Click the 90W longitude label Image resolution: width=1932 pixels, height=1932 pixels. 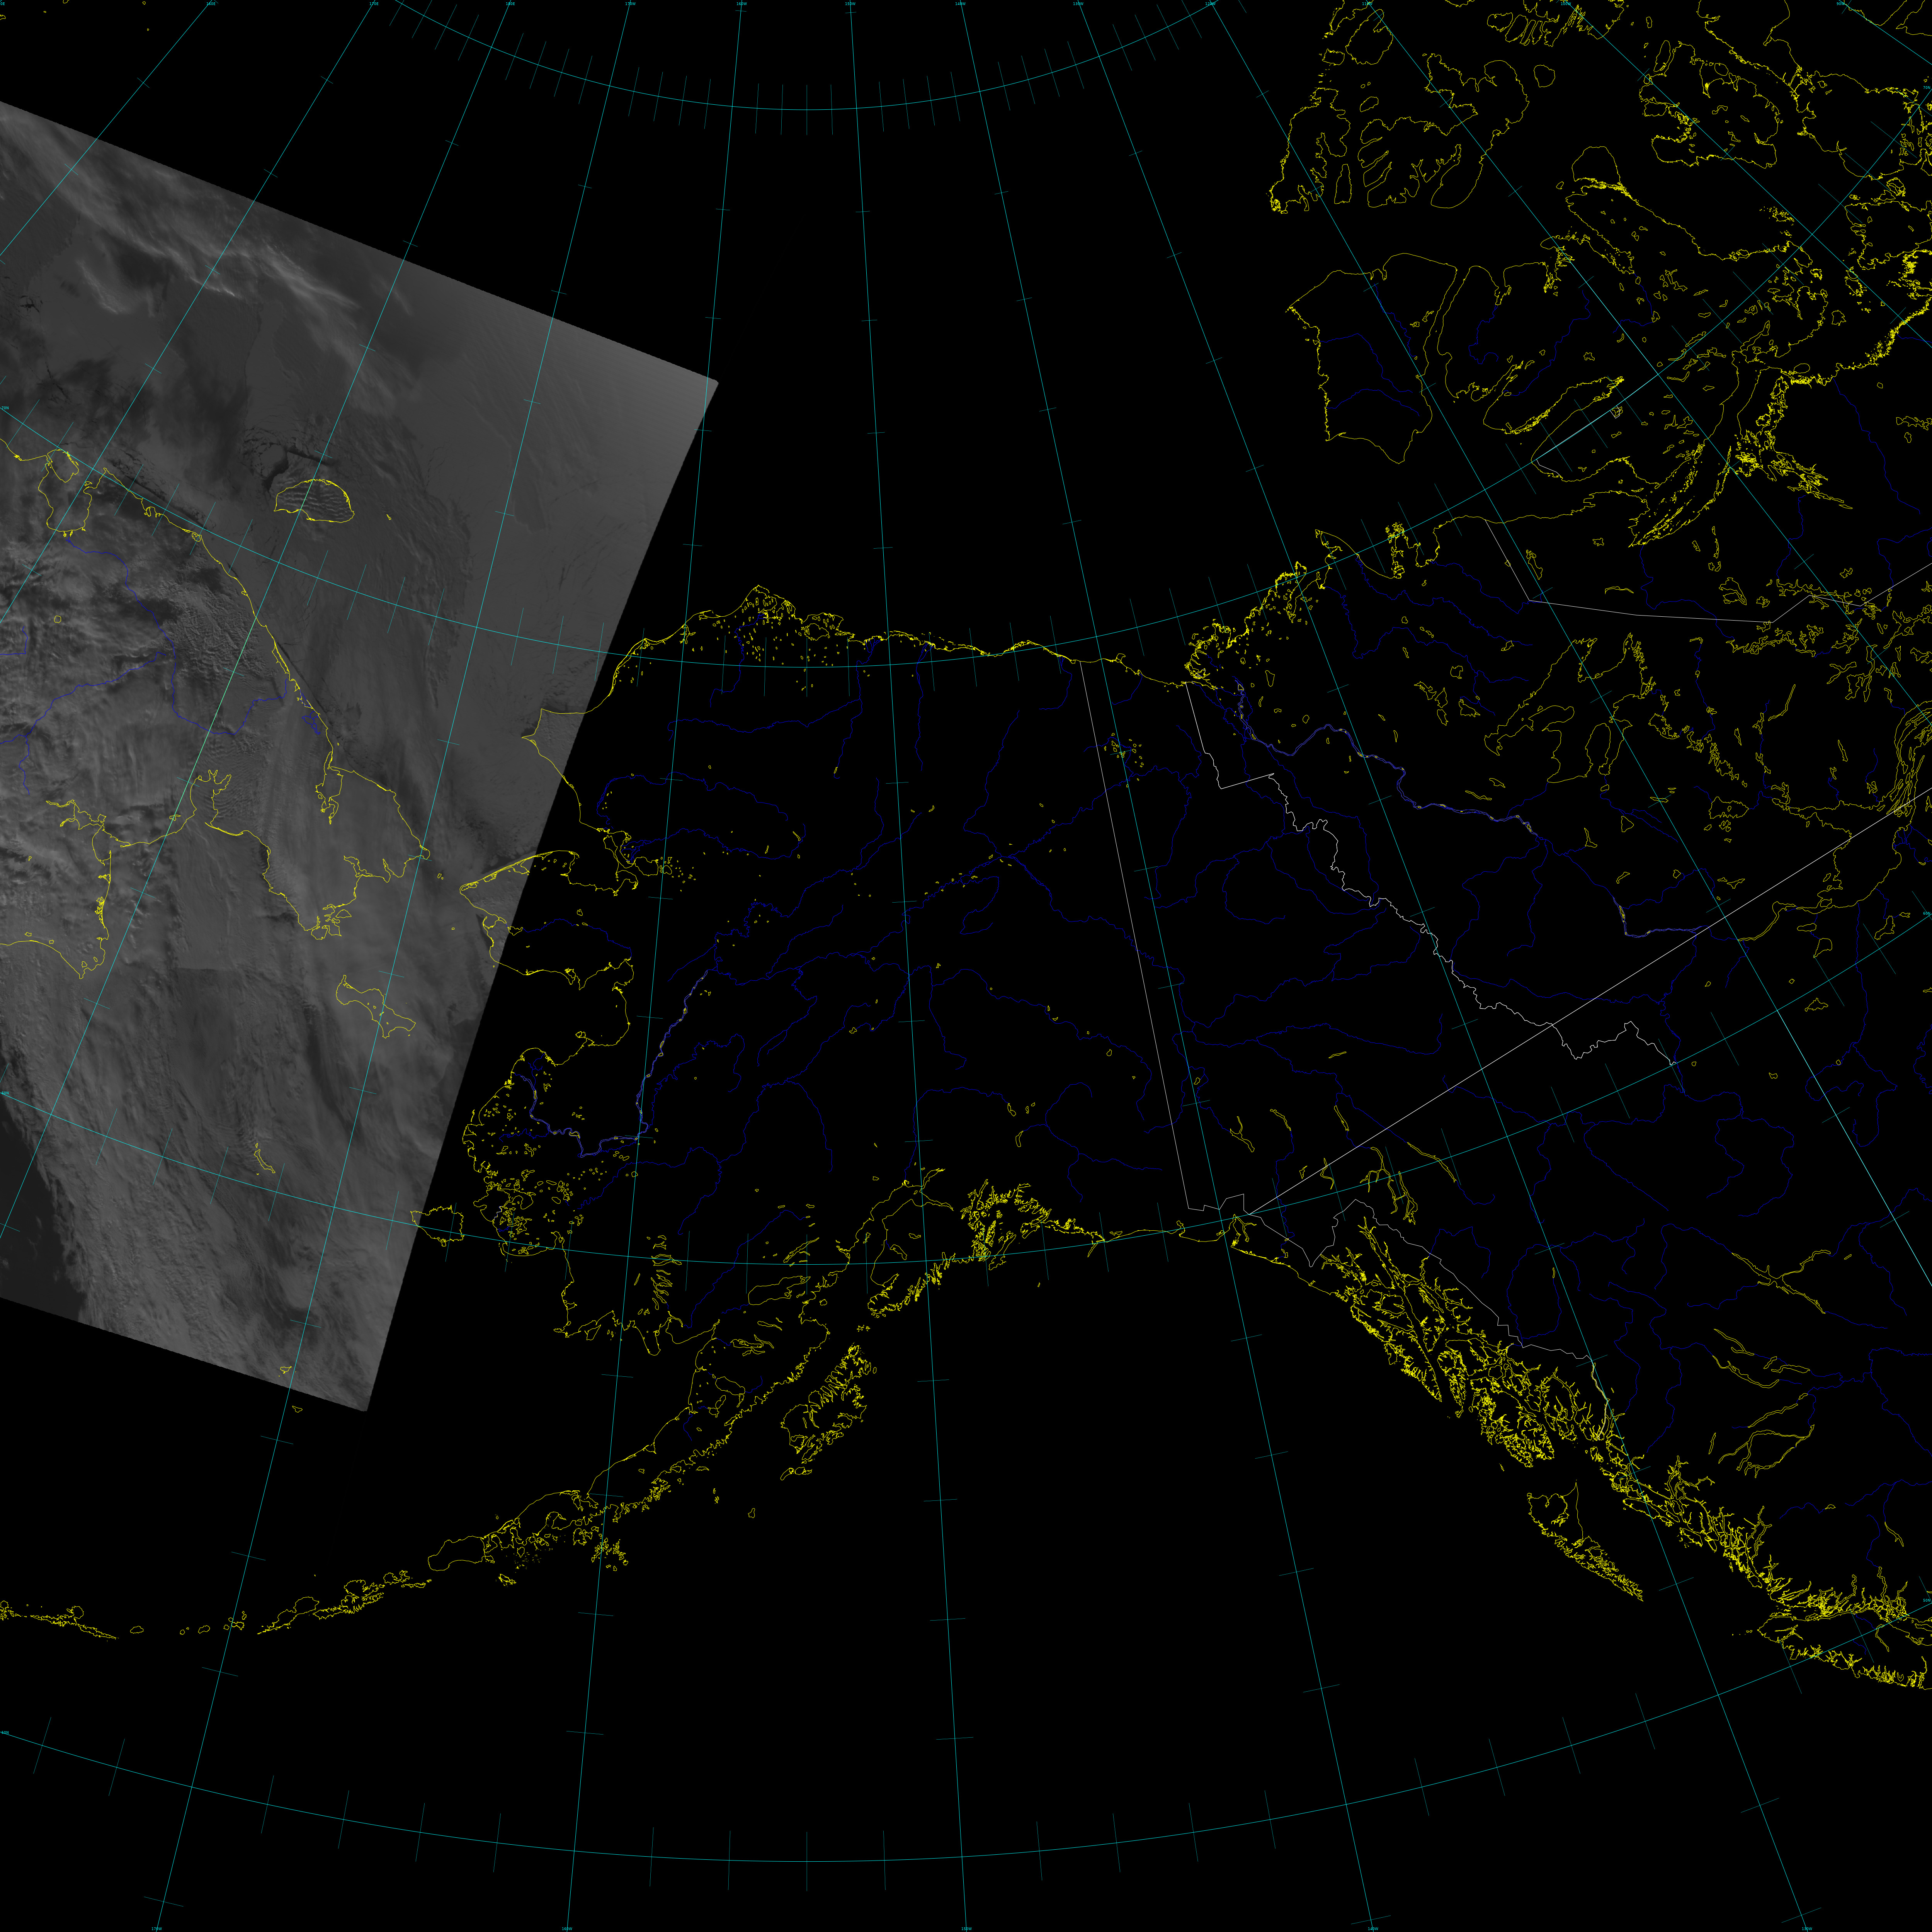click(x=1841, y=4)
